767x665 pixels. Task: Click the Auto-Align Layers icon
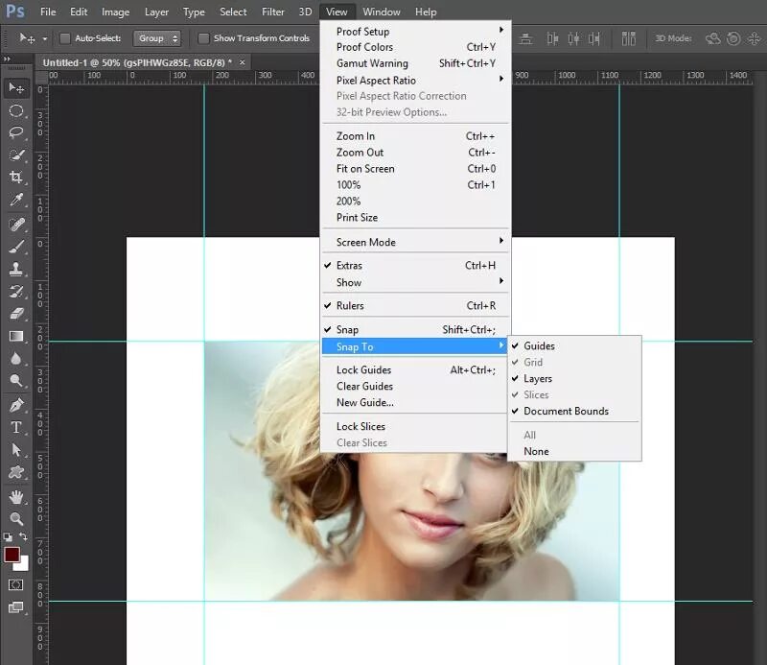point(629,38)
